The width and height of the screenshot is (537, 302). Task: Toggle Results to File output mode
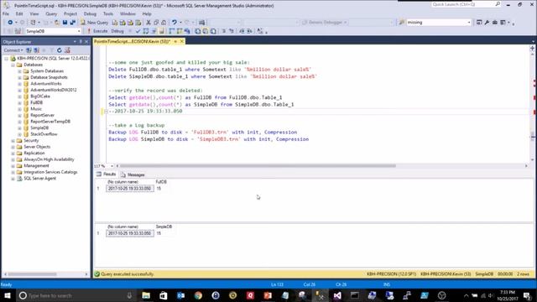(213, 31)
